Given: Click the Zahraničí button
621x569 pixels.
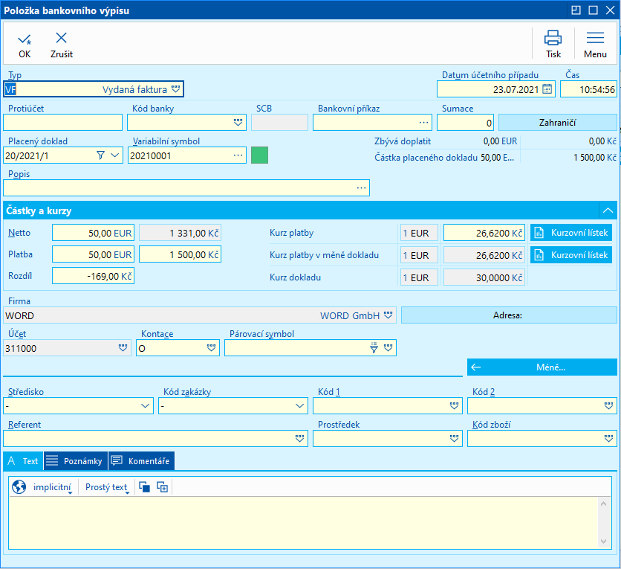Looking at the screenshot, I should click(x=557, y=122).
